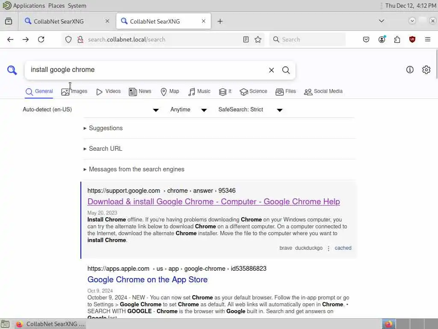Open a new browser tab
438x329 pixels.
tap(220, 21)
